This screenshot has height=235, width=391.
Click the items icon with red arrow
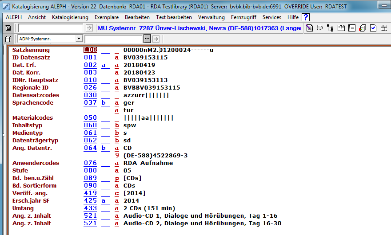click(362, 28)
